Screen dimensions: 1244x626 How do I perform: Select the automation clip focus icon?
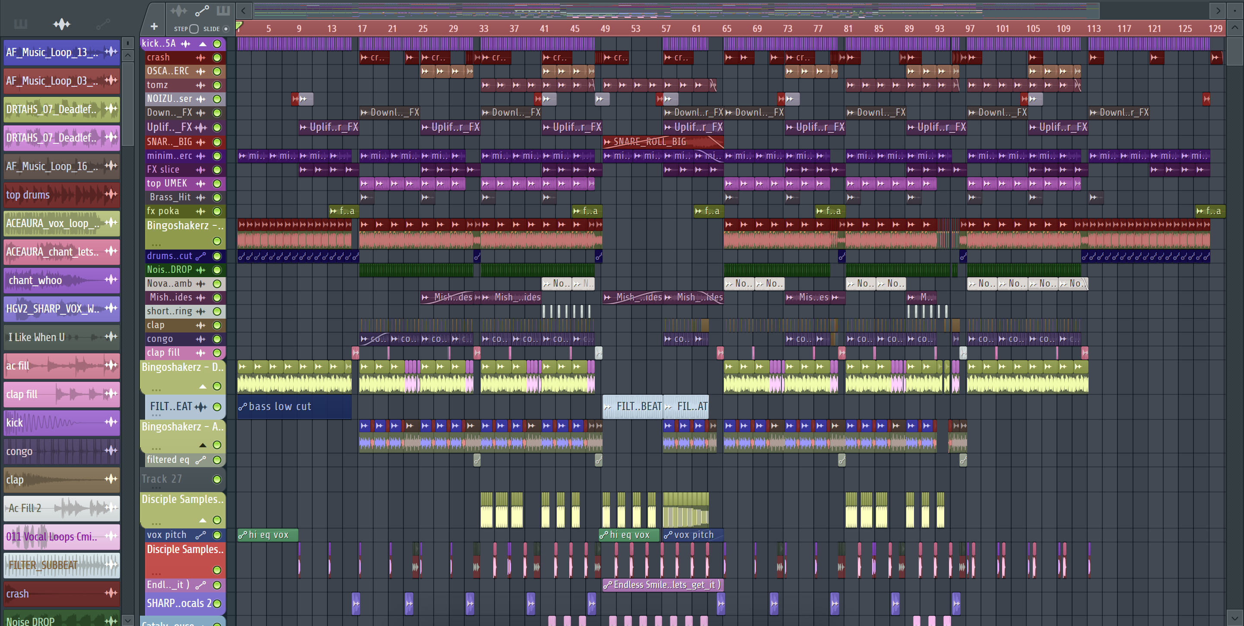coord(201,10)
